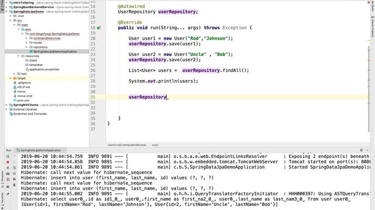Screen dimensions: 375x210
Task: Click System.out.println statement on line 28
Action: (x=163, y=81)
